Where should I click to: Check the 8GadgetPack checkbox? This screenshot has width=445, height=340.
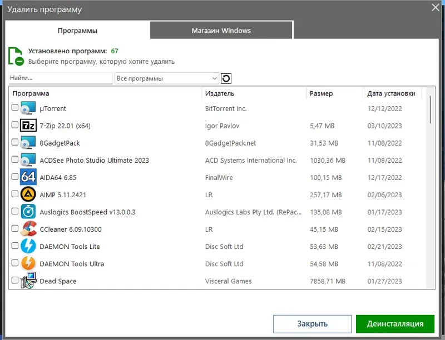15,143
